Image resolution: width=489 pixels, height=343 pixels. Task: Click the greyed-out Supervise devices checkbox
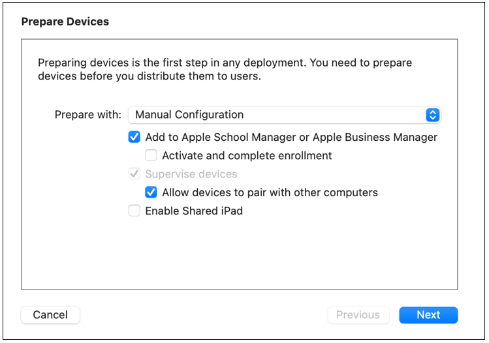[134, 174]
